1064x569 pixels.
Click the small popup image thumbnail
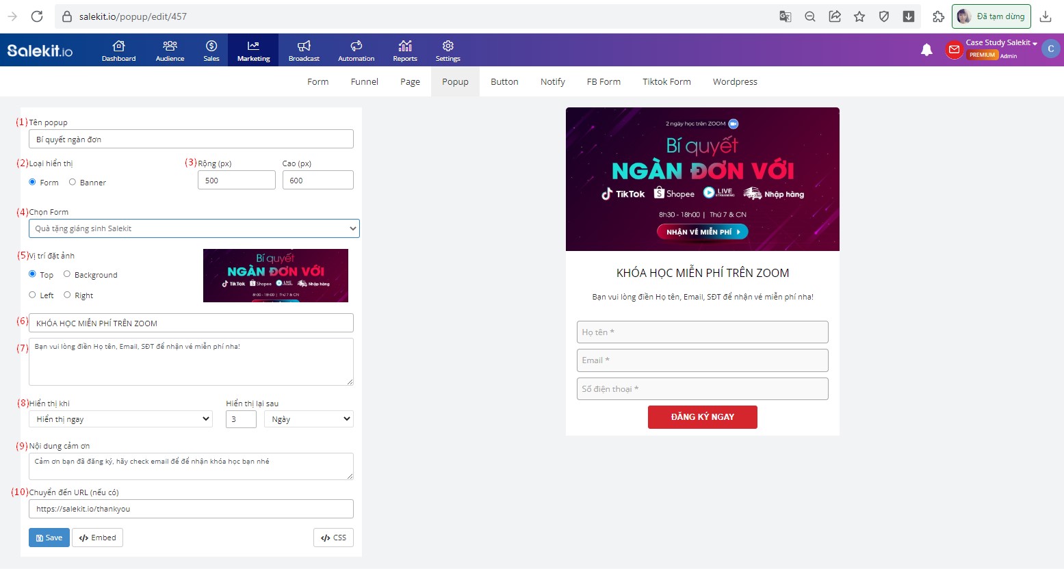click(276, 276)
